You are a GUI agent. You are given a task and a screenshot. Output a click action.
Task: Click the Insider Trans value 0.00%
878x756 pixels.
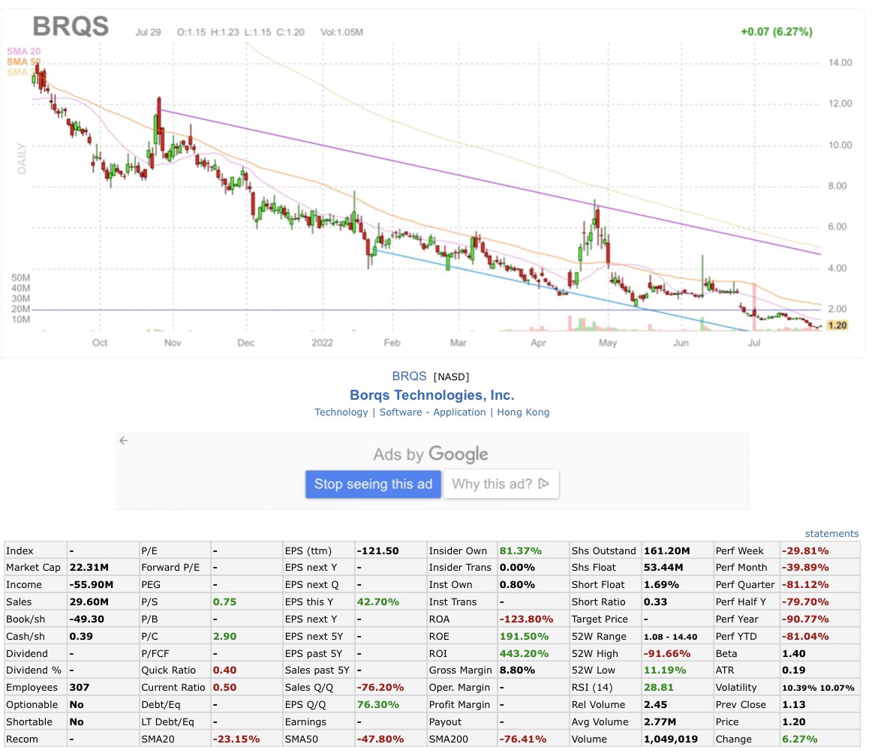click(x=517, y=568)
